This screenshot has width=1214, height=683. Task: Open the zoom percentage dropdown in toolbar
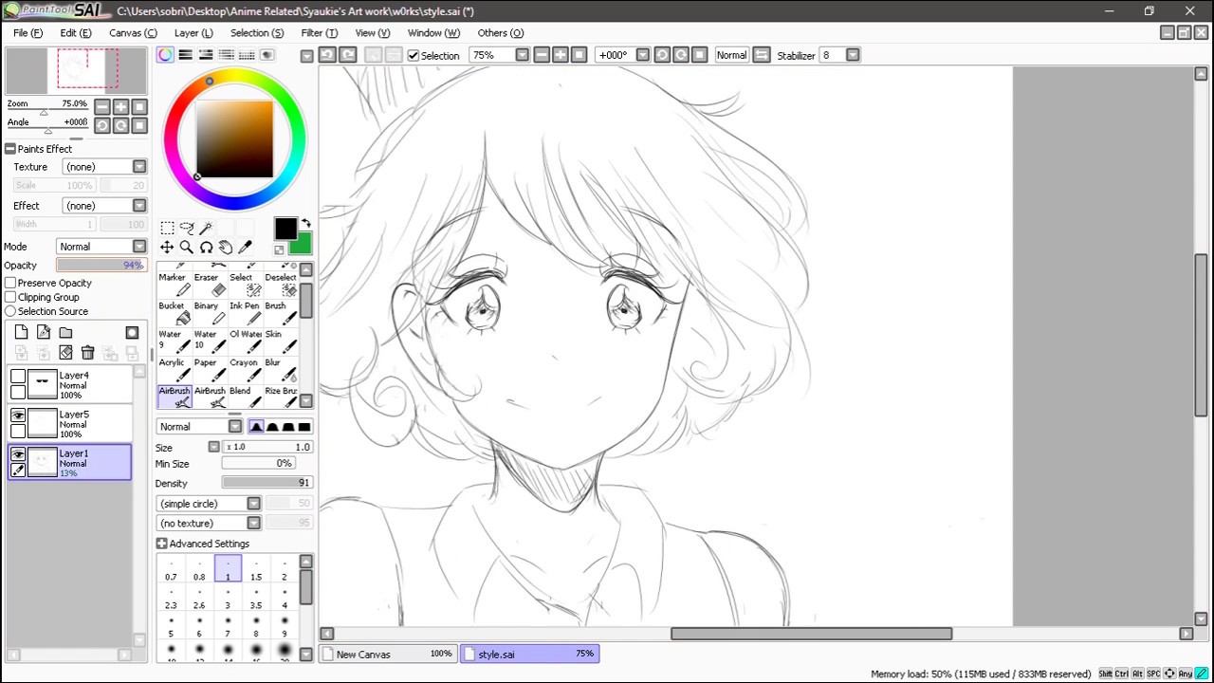point(522,55)
